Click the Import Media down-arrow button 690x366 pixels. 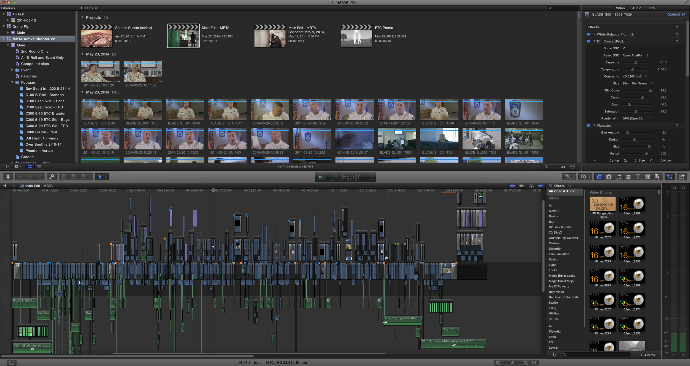[8, 177]
